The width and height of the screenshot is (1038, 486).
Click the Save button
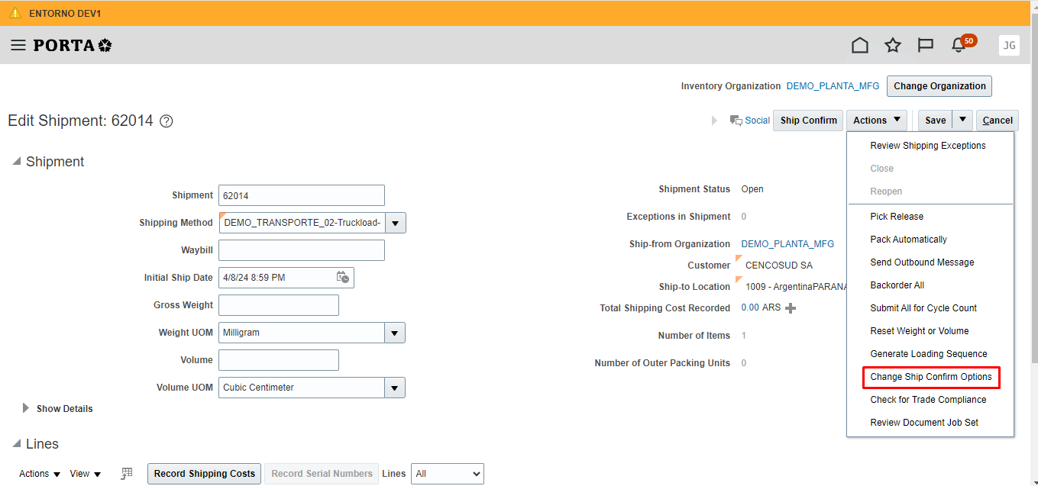[x=936, y=121]
